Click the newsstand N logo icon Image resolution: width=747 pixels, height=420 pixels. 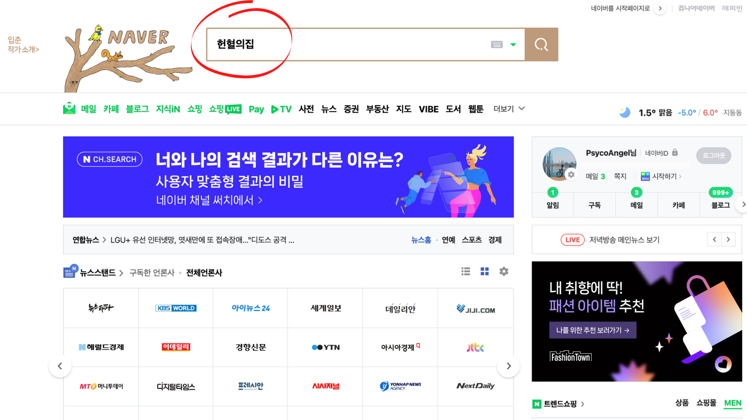[69, 271]
